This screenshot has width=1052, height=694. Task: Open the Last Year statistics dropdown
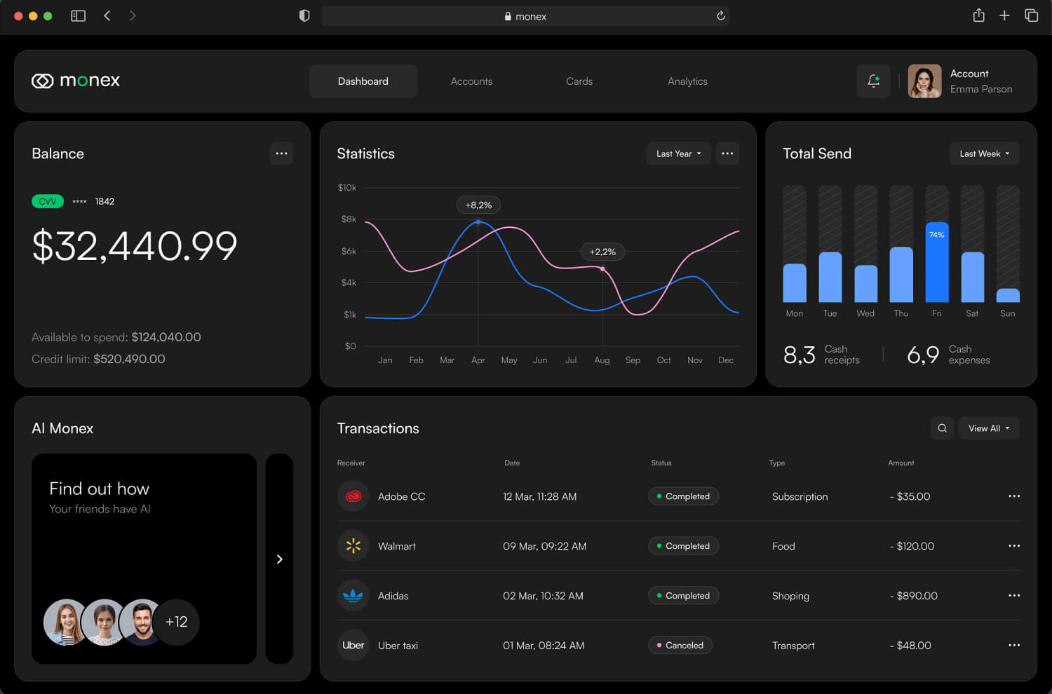click(x=677, y=153)
